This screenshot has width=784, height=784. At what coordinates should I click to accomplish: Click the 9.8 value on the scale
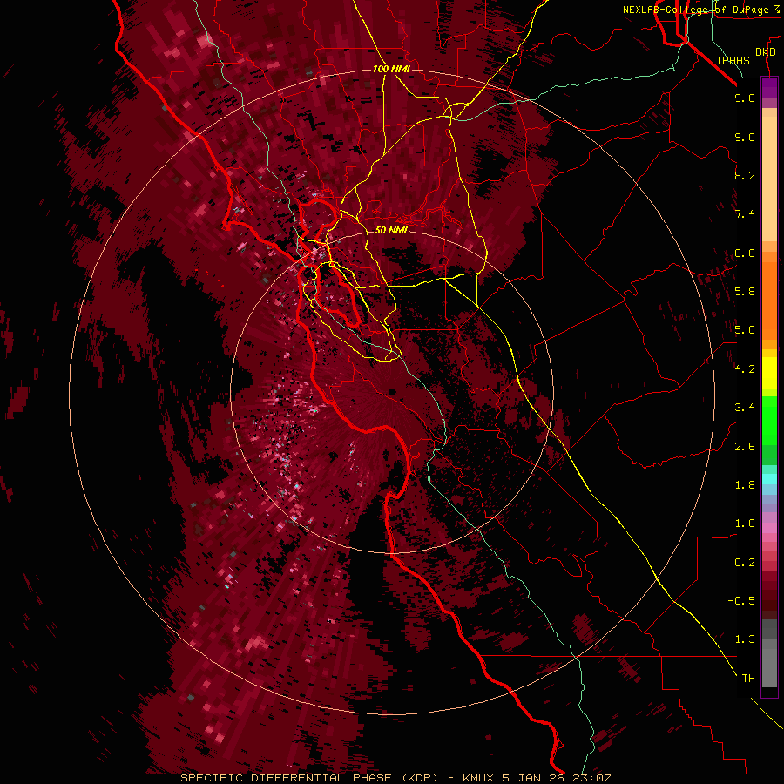(745, 98)
